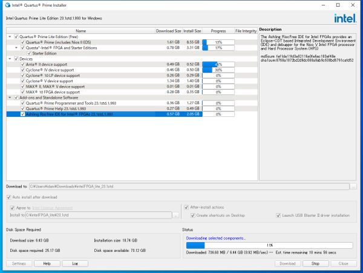Toggle Create shortcuts on Desktop checkbox
The image size is (363, 273).
tap(192, 215)
